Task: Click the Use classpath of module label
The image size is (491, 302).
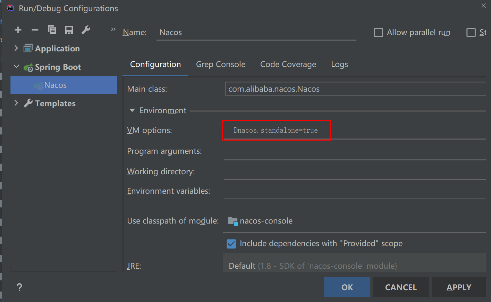Action: pos(173,221)
